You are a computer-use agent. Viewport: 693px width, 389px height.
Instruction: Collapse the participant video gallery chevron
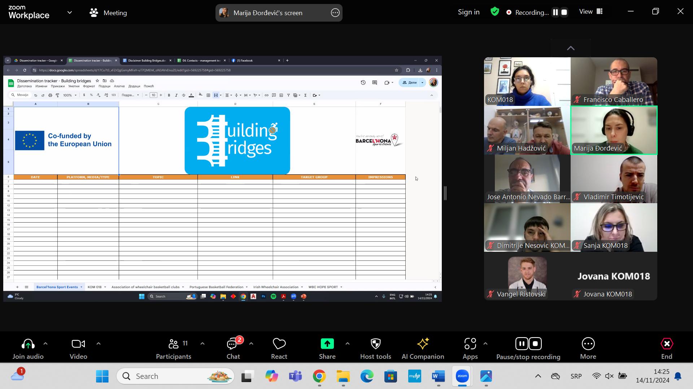[571, 48]
